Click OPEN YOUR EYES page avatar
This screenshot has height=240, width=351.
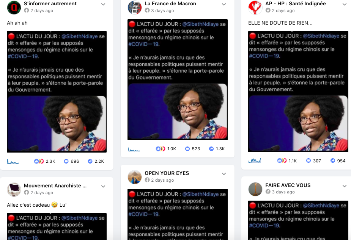135,177
